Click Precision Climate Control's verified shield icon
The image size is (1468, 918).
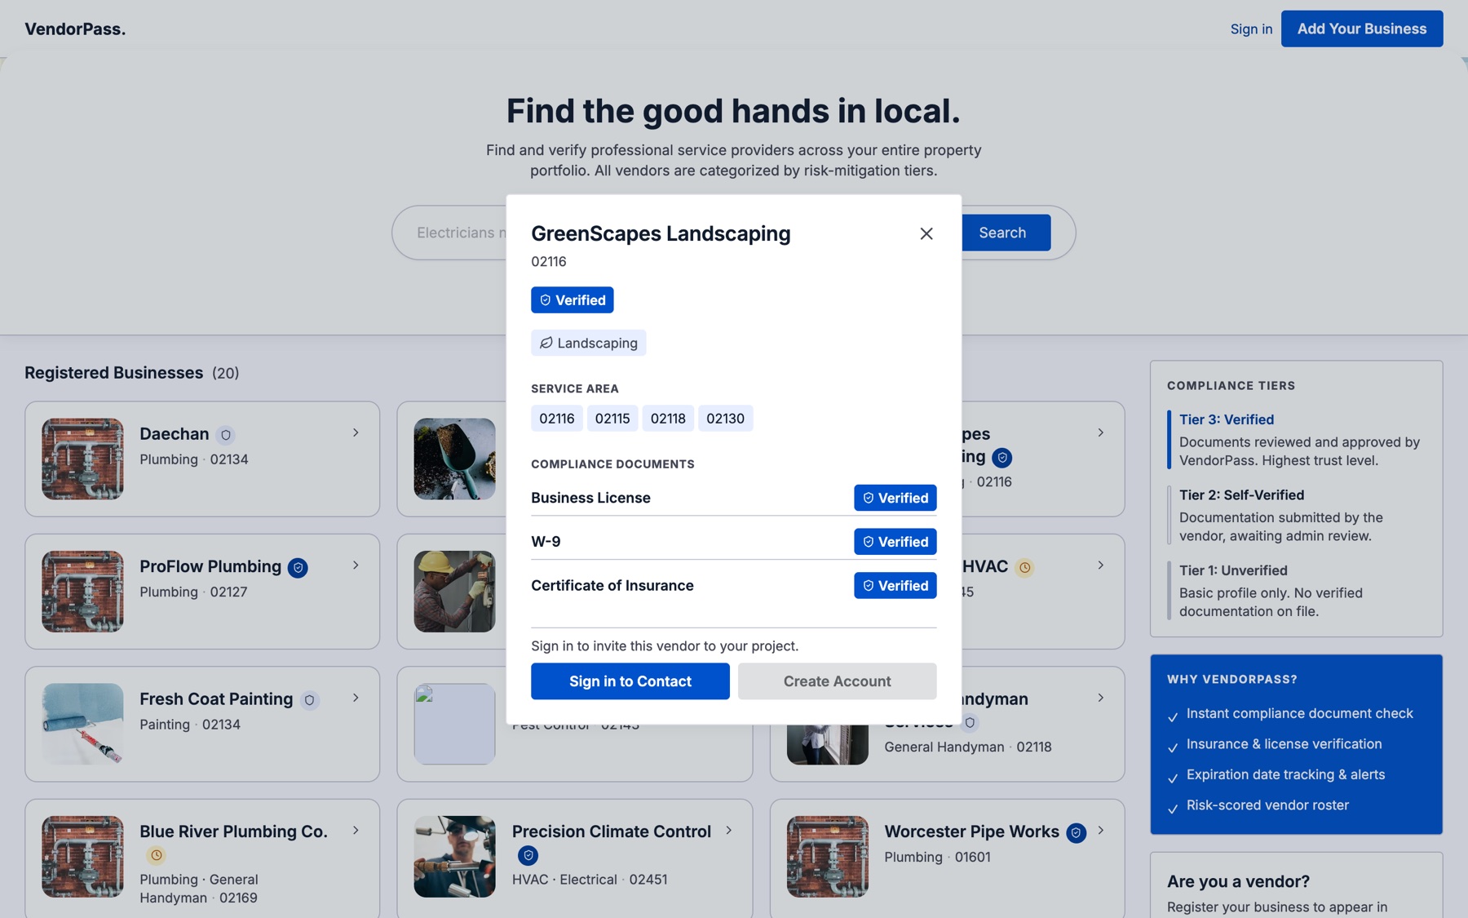pyautogui.click(x=528, y=855)
